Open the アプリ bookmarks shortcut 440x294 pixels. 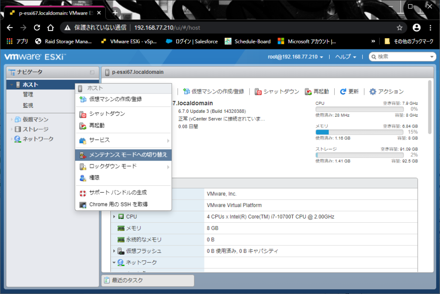coord(17,42)
